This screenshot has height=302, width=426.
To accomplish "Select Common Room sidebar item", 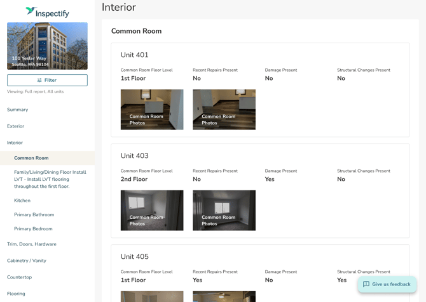I will coord(31,158).
